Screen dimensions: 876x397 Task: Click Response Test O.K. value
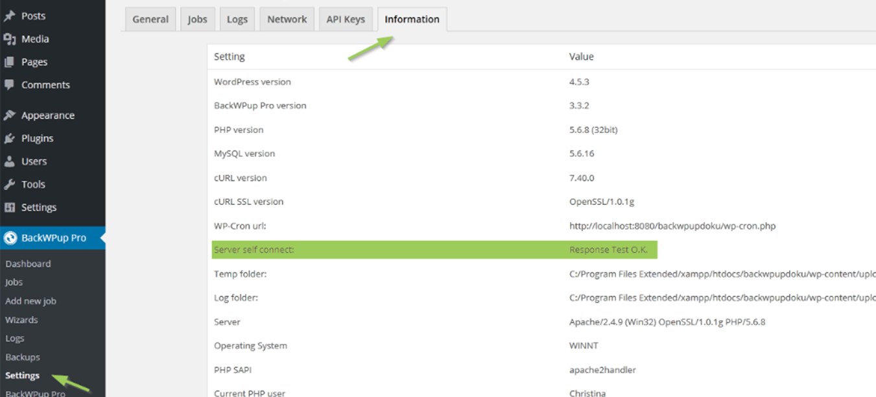(608, 250)
